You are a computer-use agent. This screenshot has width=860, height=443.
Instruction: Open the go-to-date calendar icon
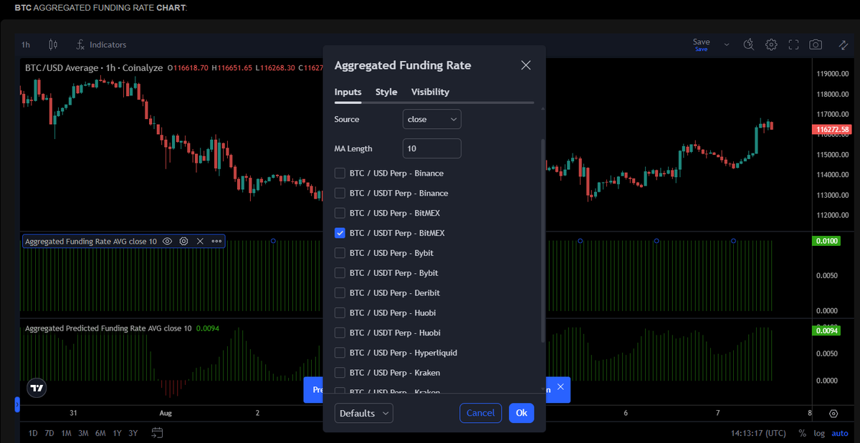point(157,433)
